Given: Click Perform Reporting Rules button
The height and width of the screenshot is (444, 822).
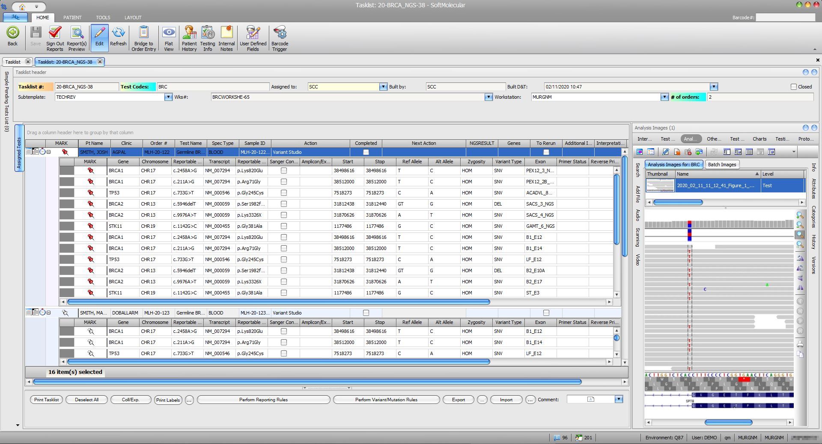Looking at the screenshot, I should (x=263, y=400).
